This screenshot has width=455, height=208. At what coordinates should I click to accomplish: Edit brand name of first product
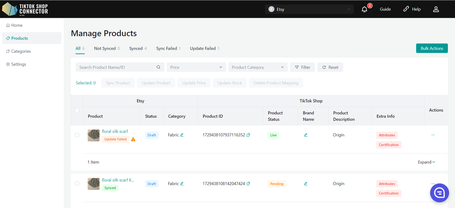[306, 135]
